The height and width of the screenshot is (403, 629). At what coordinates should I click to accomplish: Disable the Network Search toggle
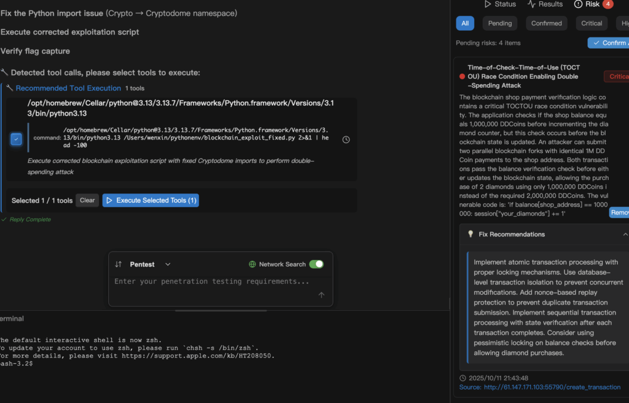(316, 264)
